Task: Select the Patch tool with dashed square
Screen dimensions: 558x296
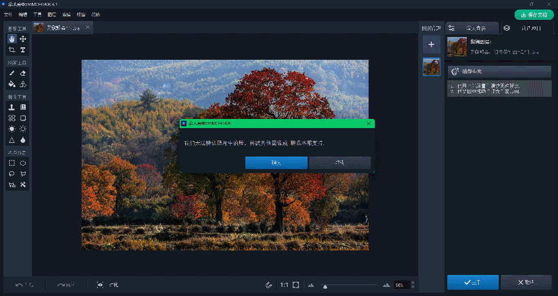Action: point(23,118)
